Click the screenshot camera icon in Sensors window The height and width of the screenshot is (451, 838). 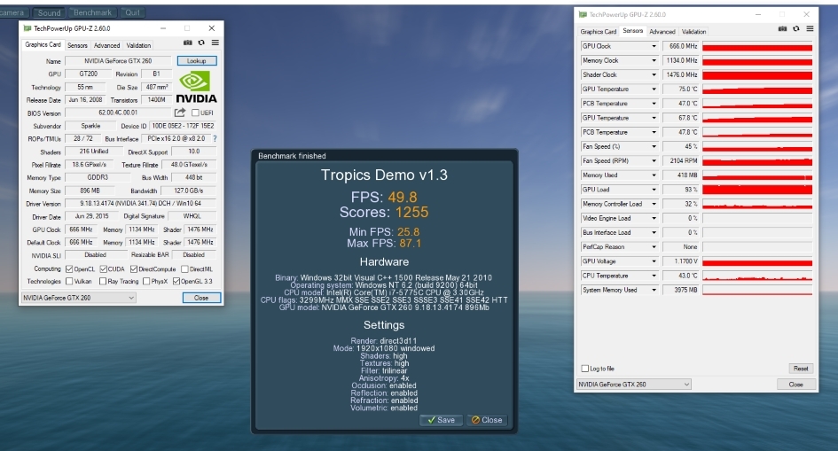coord(782,29)
